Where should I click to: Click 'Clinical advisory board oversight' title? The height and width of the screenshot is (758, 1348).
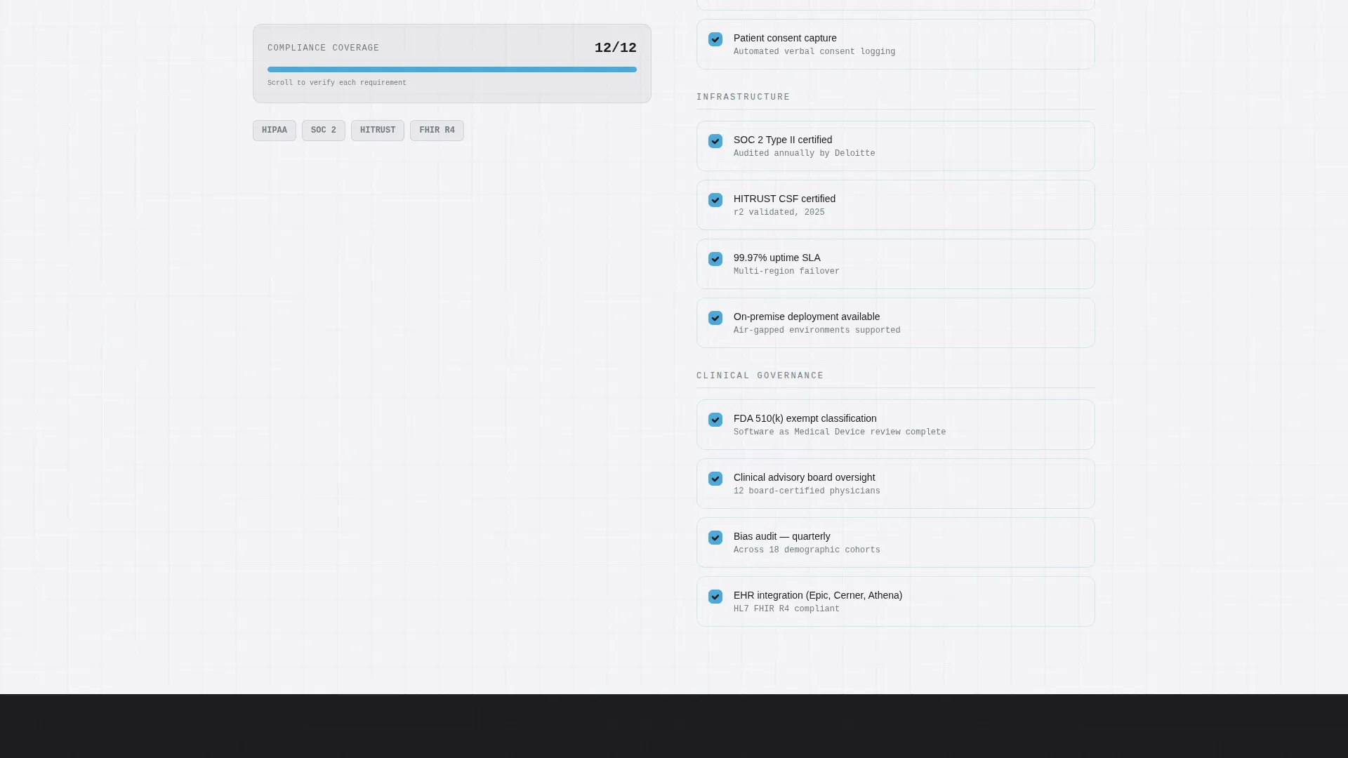click(805, 477)
